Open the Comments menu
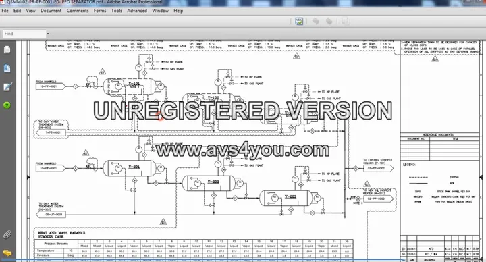The height and width of the screenshot is (262, 486). click(x=78, y=11)
